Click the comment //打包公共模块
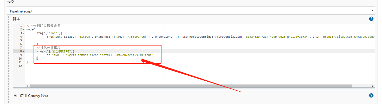Viewport: 382px width, 104px height. click(49, 48)
